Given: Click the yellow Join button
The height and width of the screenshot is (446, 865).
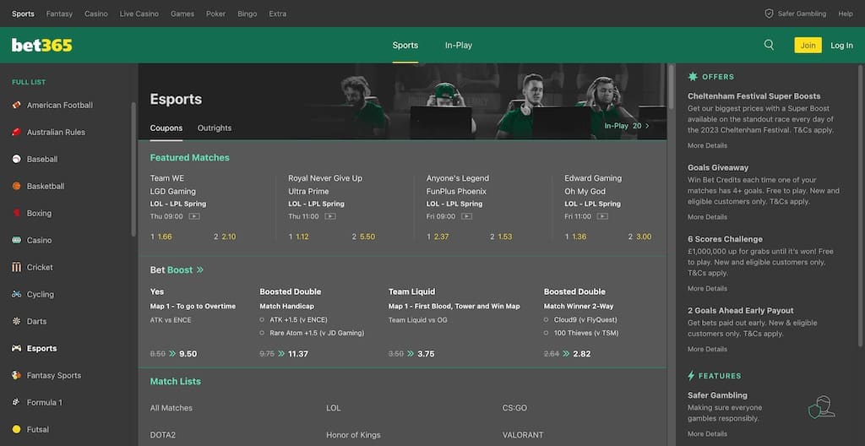Looking at the screenshot, I should 808,46.
